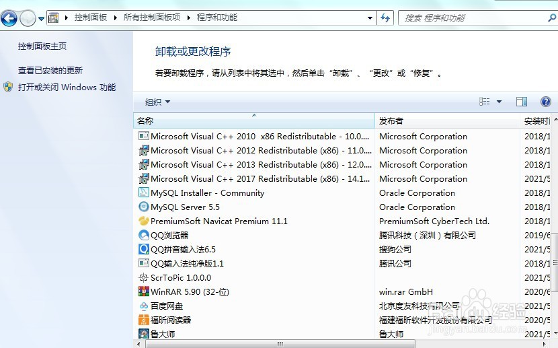Viewport: 558px width, 348px height.
Task: Toggle the preview pane icon
Action: [522, 102]
